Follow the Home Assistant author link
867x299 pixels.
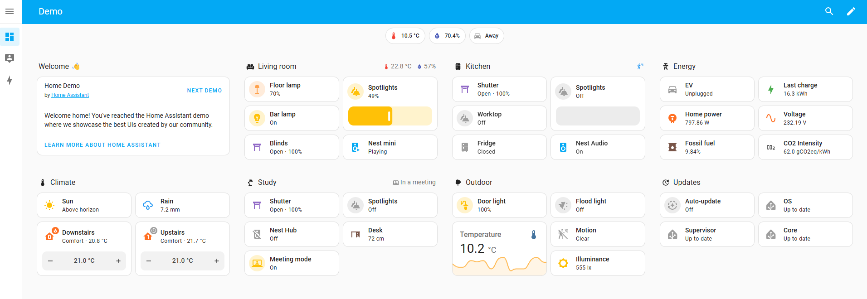tap(70, 95)
